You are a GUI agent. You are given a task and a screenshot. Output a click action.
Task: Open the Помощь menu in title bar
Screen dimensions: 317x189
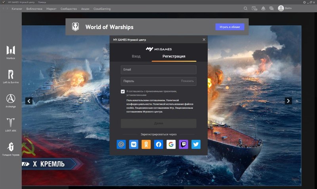point(42,2)
